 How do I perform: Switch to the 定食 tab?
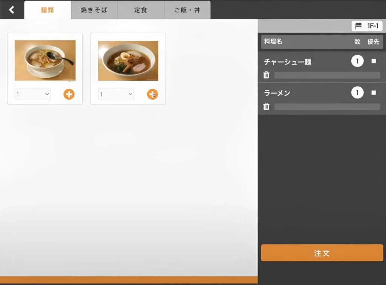(141, 10)
